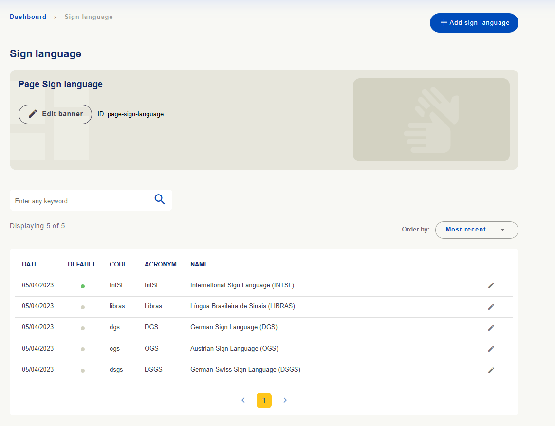
Task: Click Austrian Sign Language (OGS) name
Action: coord(234,348)
